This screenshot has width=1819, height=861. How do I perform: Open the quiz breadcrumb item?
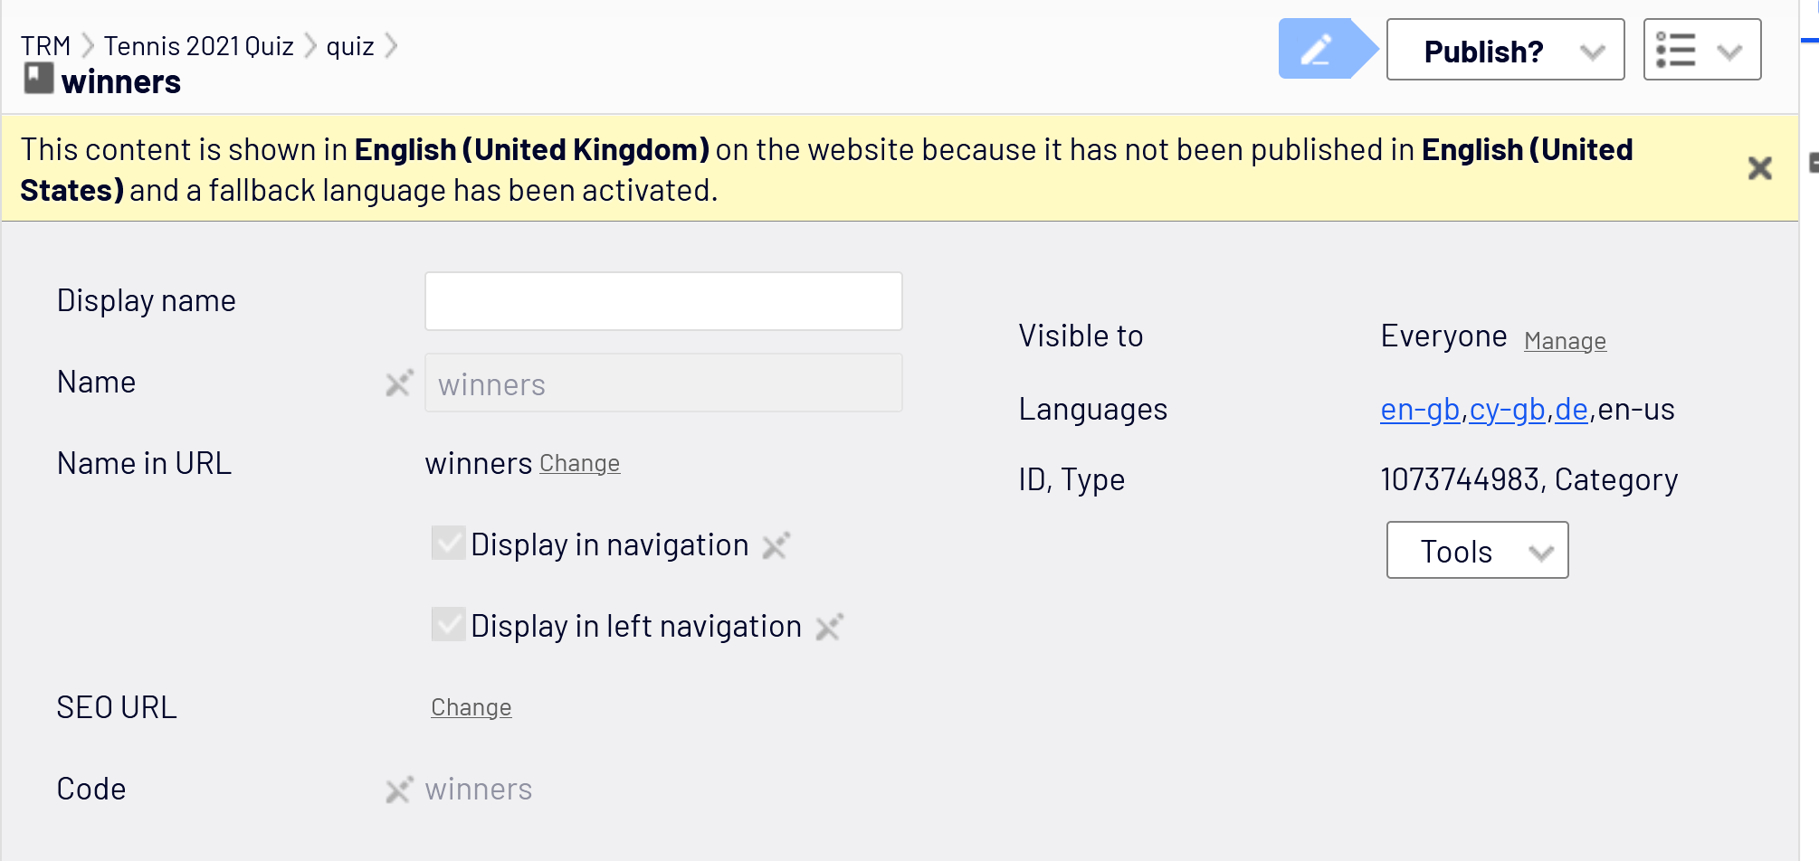[349, 46]
